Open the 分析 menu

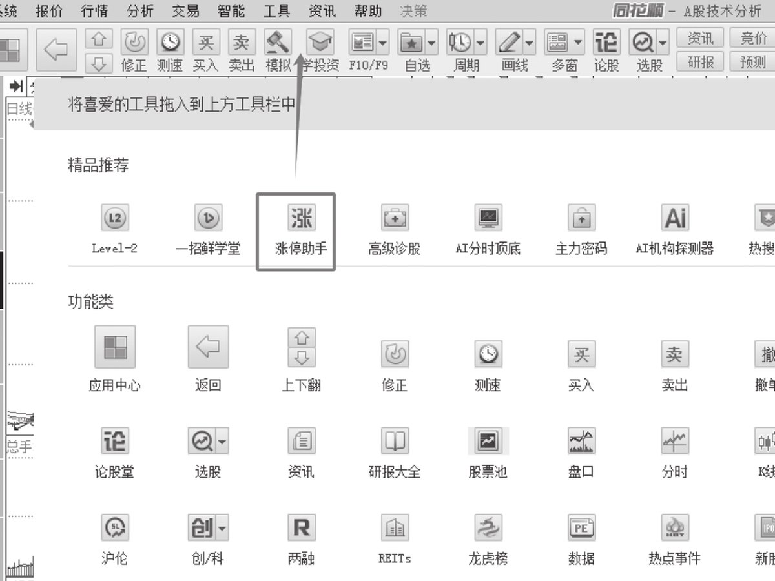(140, 11)
